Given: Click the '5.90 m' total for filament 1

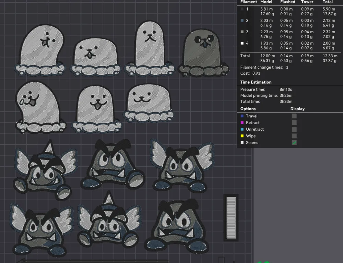Looking at the screenshot, I should tap(329, 9).
